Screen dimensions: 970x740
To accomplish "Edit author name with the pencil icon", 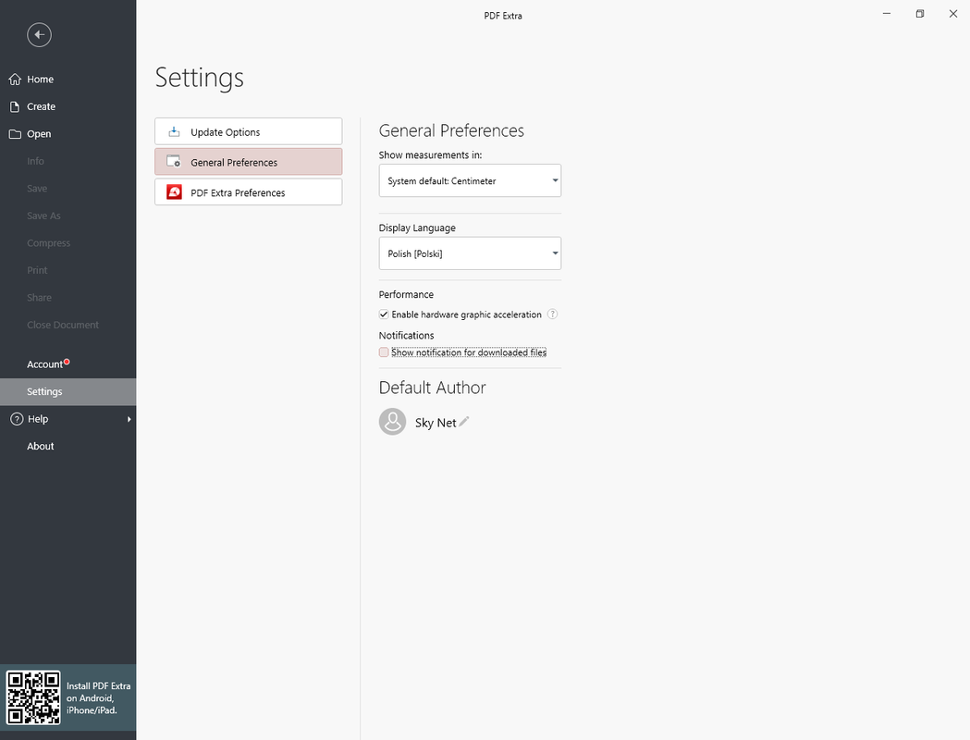I will [x=464, y=422].
